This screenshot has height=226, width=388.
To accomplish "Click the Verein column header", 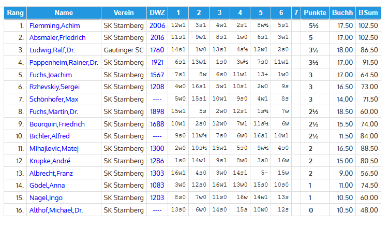I will 123,12.
